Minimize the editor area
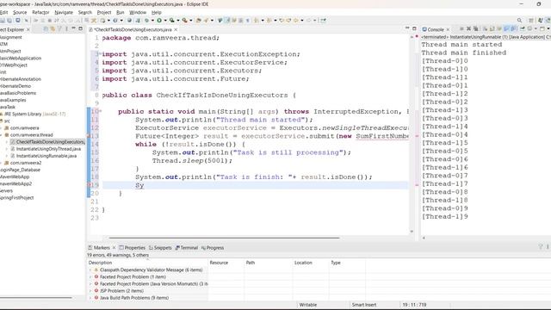Image resolution: width=551 pixels, height=310 pixels. tap(407, 28)
